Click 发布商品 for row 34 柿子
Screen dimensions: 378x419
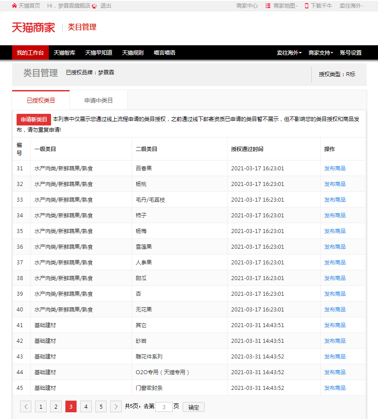(335, 216)
